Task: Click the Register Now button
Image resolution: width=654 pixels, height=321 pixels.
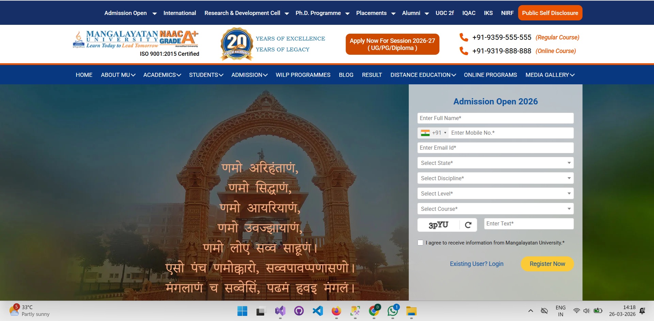Action: tap(547, 264)
